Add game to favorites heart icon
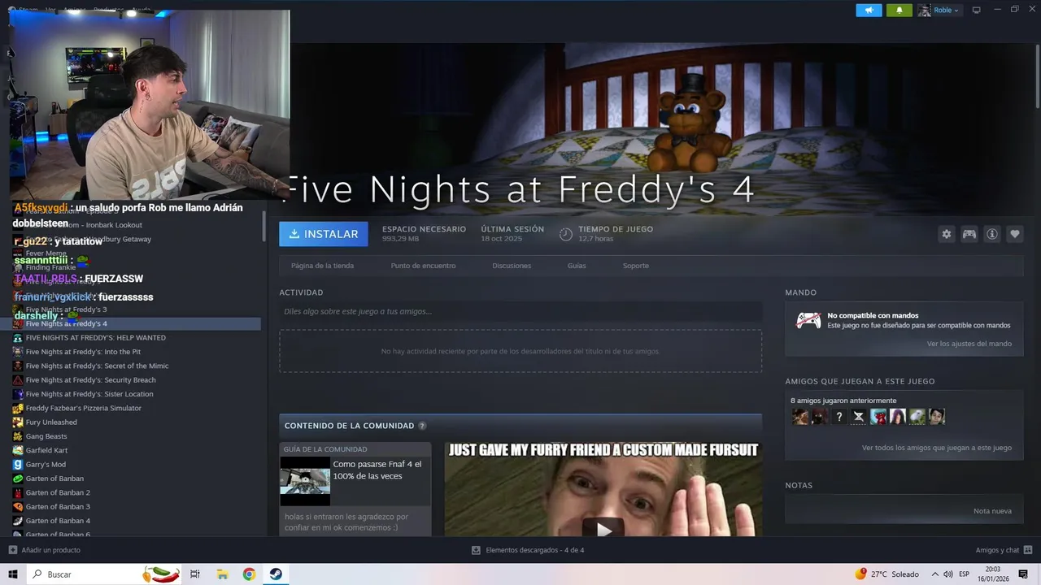This screenshot has width=1041, height=585. (1015, 234)
